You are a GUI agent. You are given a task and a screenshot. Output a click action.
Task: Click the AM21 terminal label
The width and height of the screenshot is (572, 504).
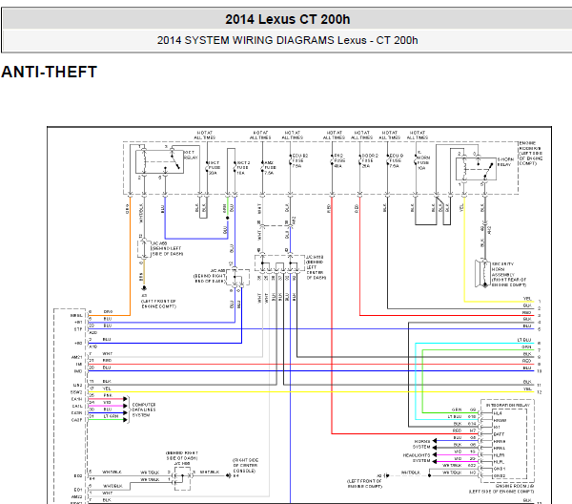tap(76, 357)
